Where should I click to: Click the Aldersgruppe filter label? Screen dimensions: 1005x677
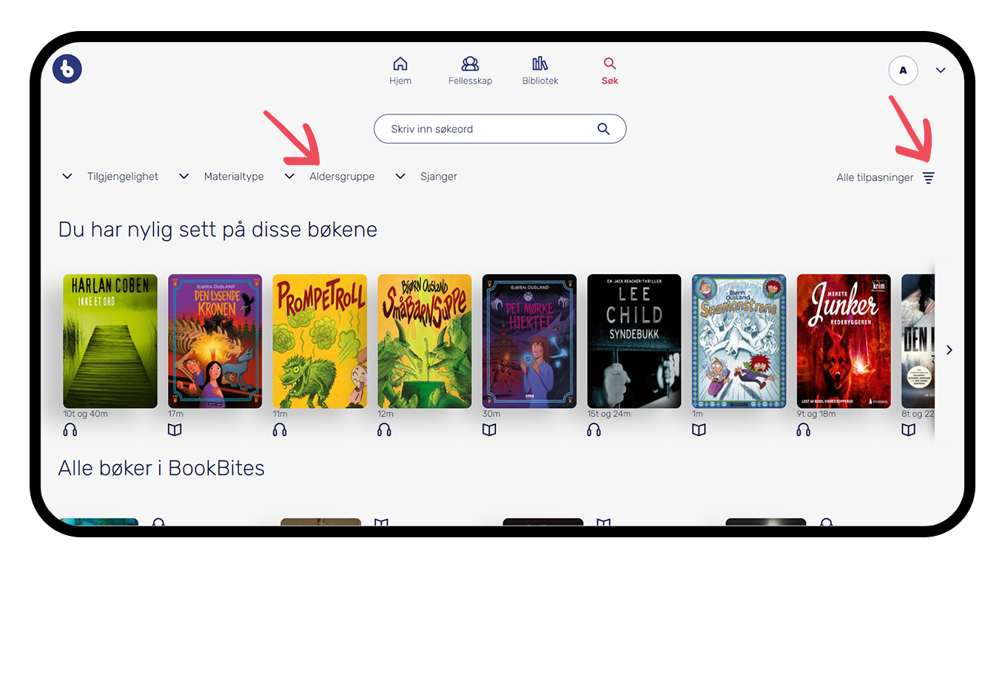342,177
